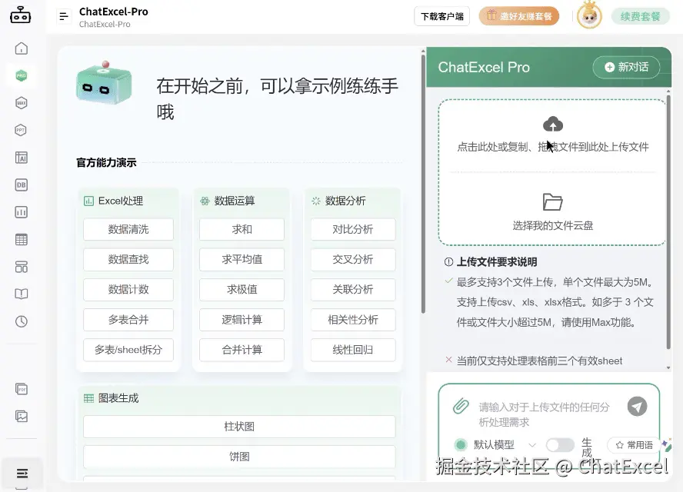Select the 相关性分析 example
Screen dimensions: 683x492
353,320
